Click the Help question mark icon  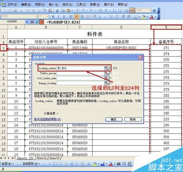click(154, 11)
